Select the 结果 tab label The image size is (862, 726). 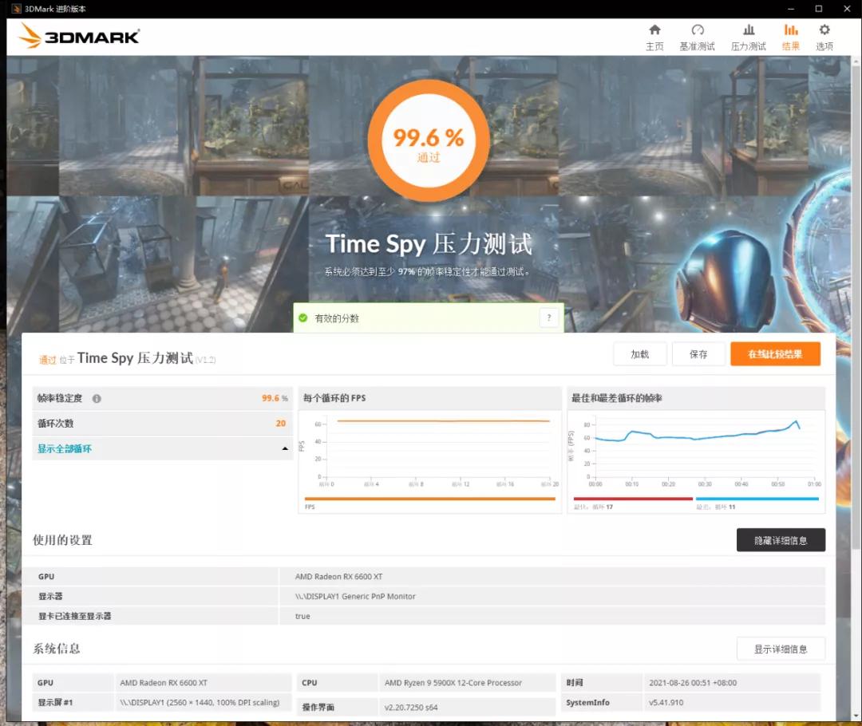[x=790, y=47]
